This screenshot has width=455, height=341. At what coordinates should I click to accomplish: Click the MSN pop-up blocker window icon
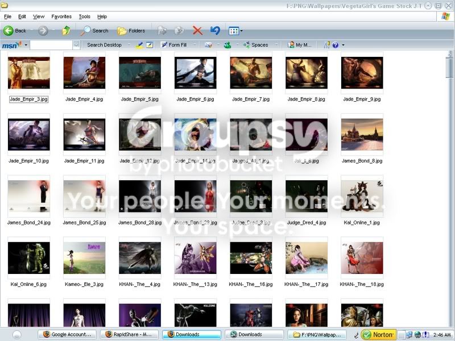(150, 45)
